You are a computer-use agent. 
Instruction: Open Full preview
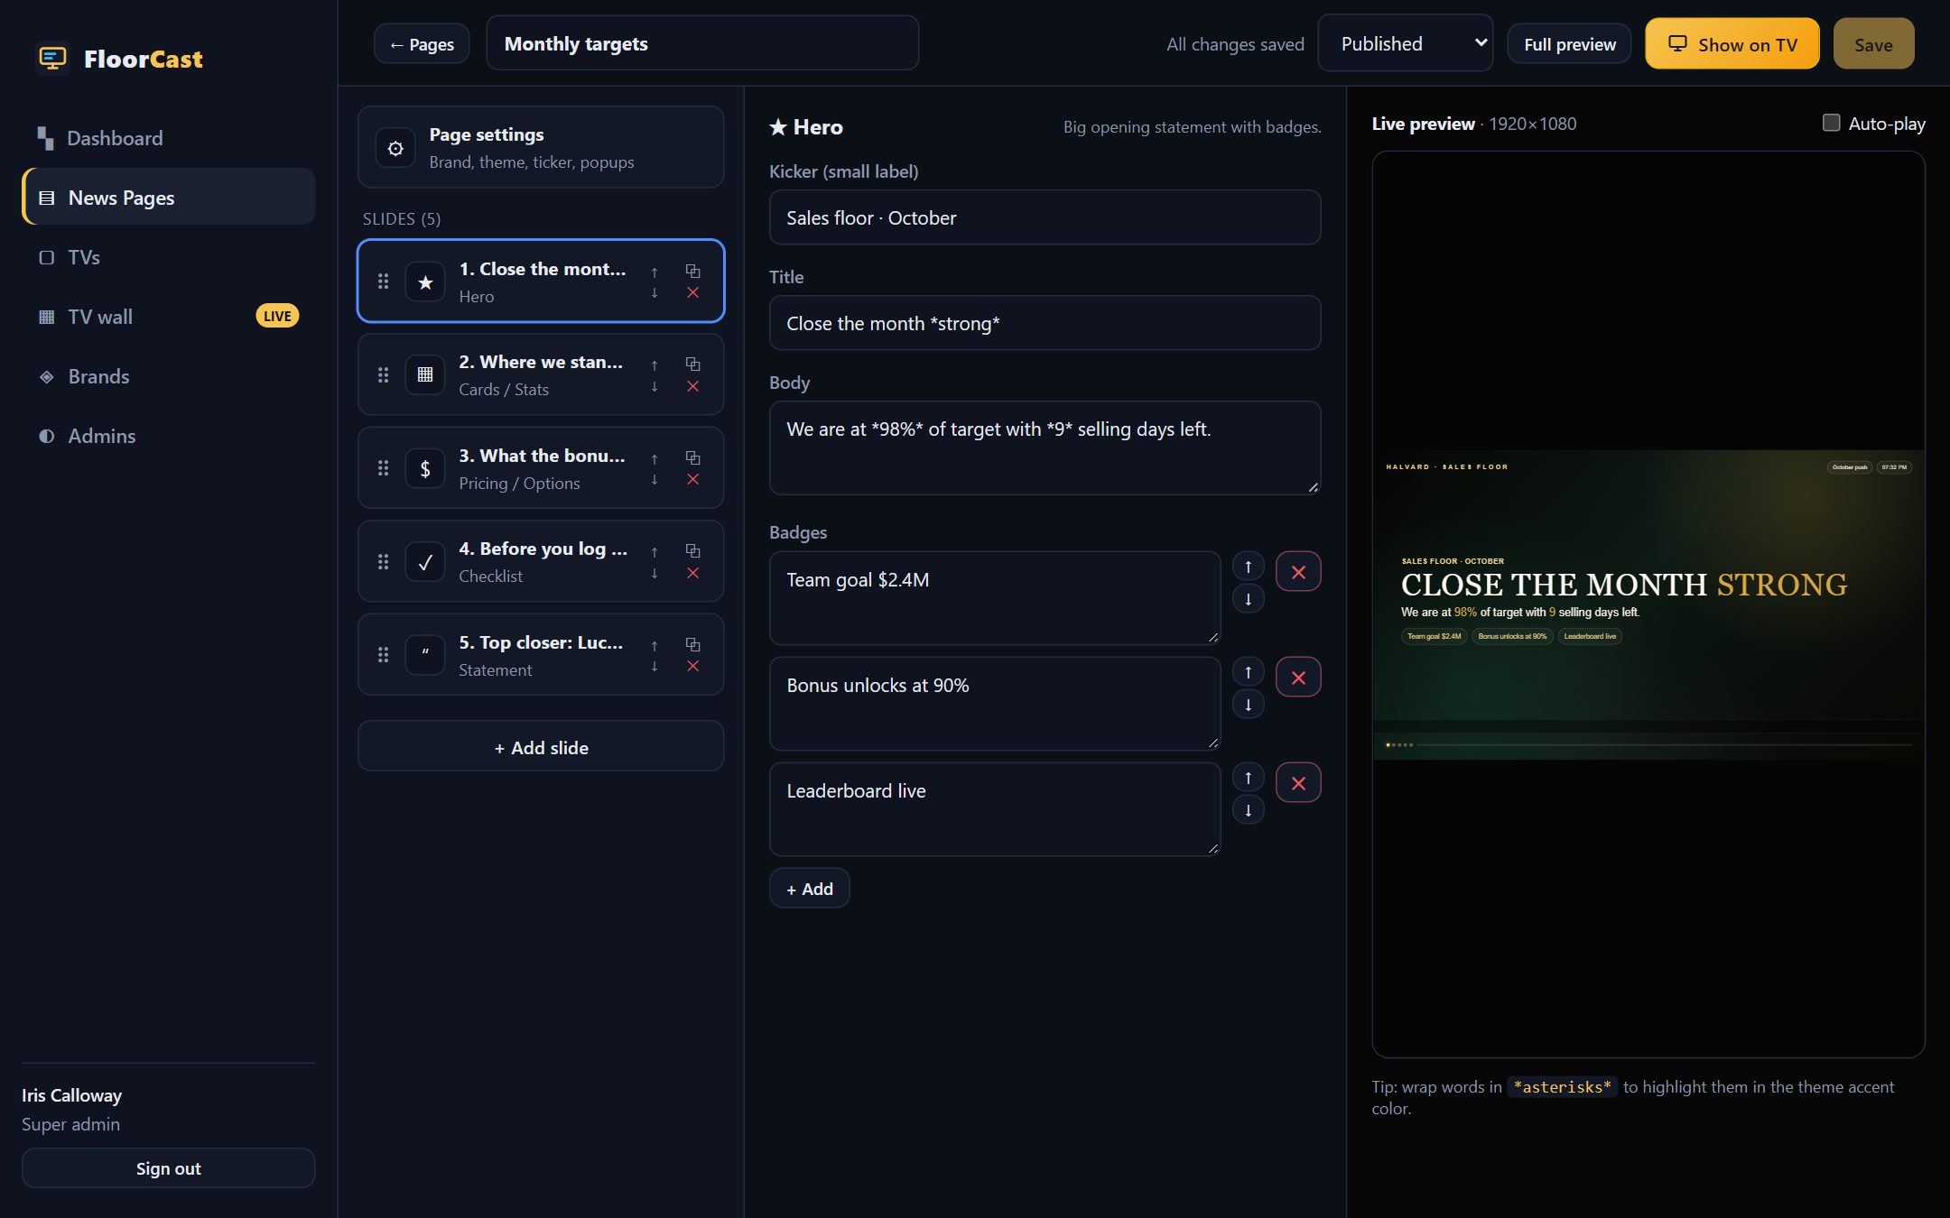(1569, 44)
